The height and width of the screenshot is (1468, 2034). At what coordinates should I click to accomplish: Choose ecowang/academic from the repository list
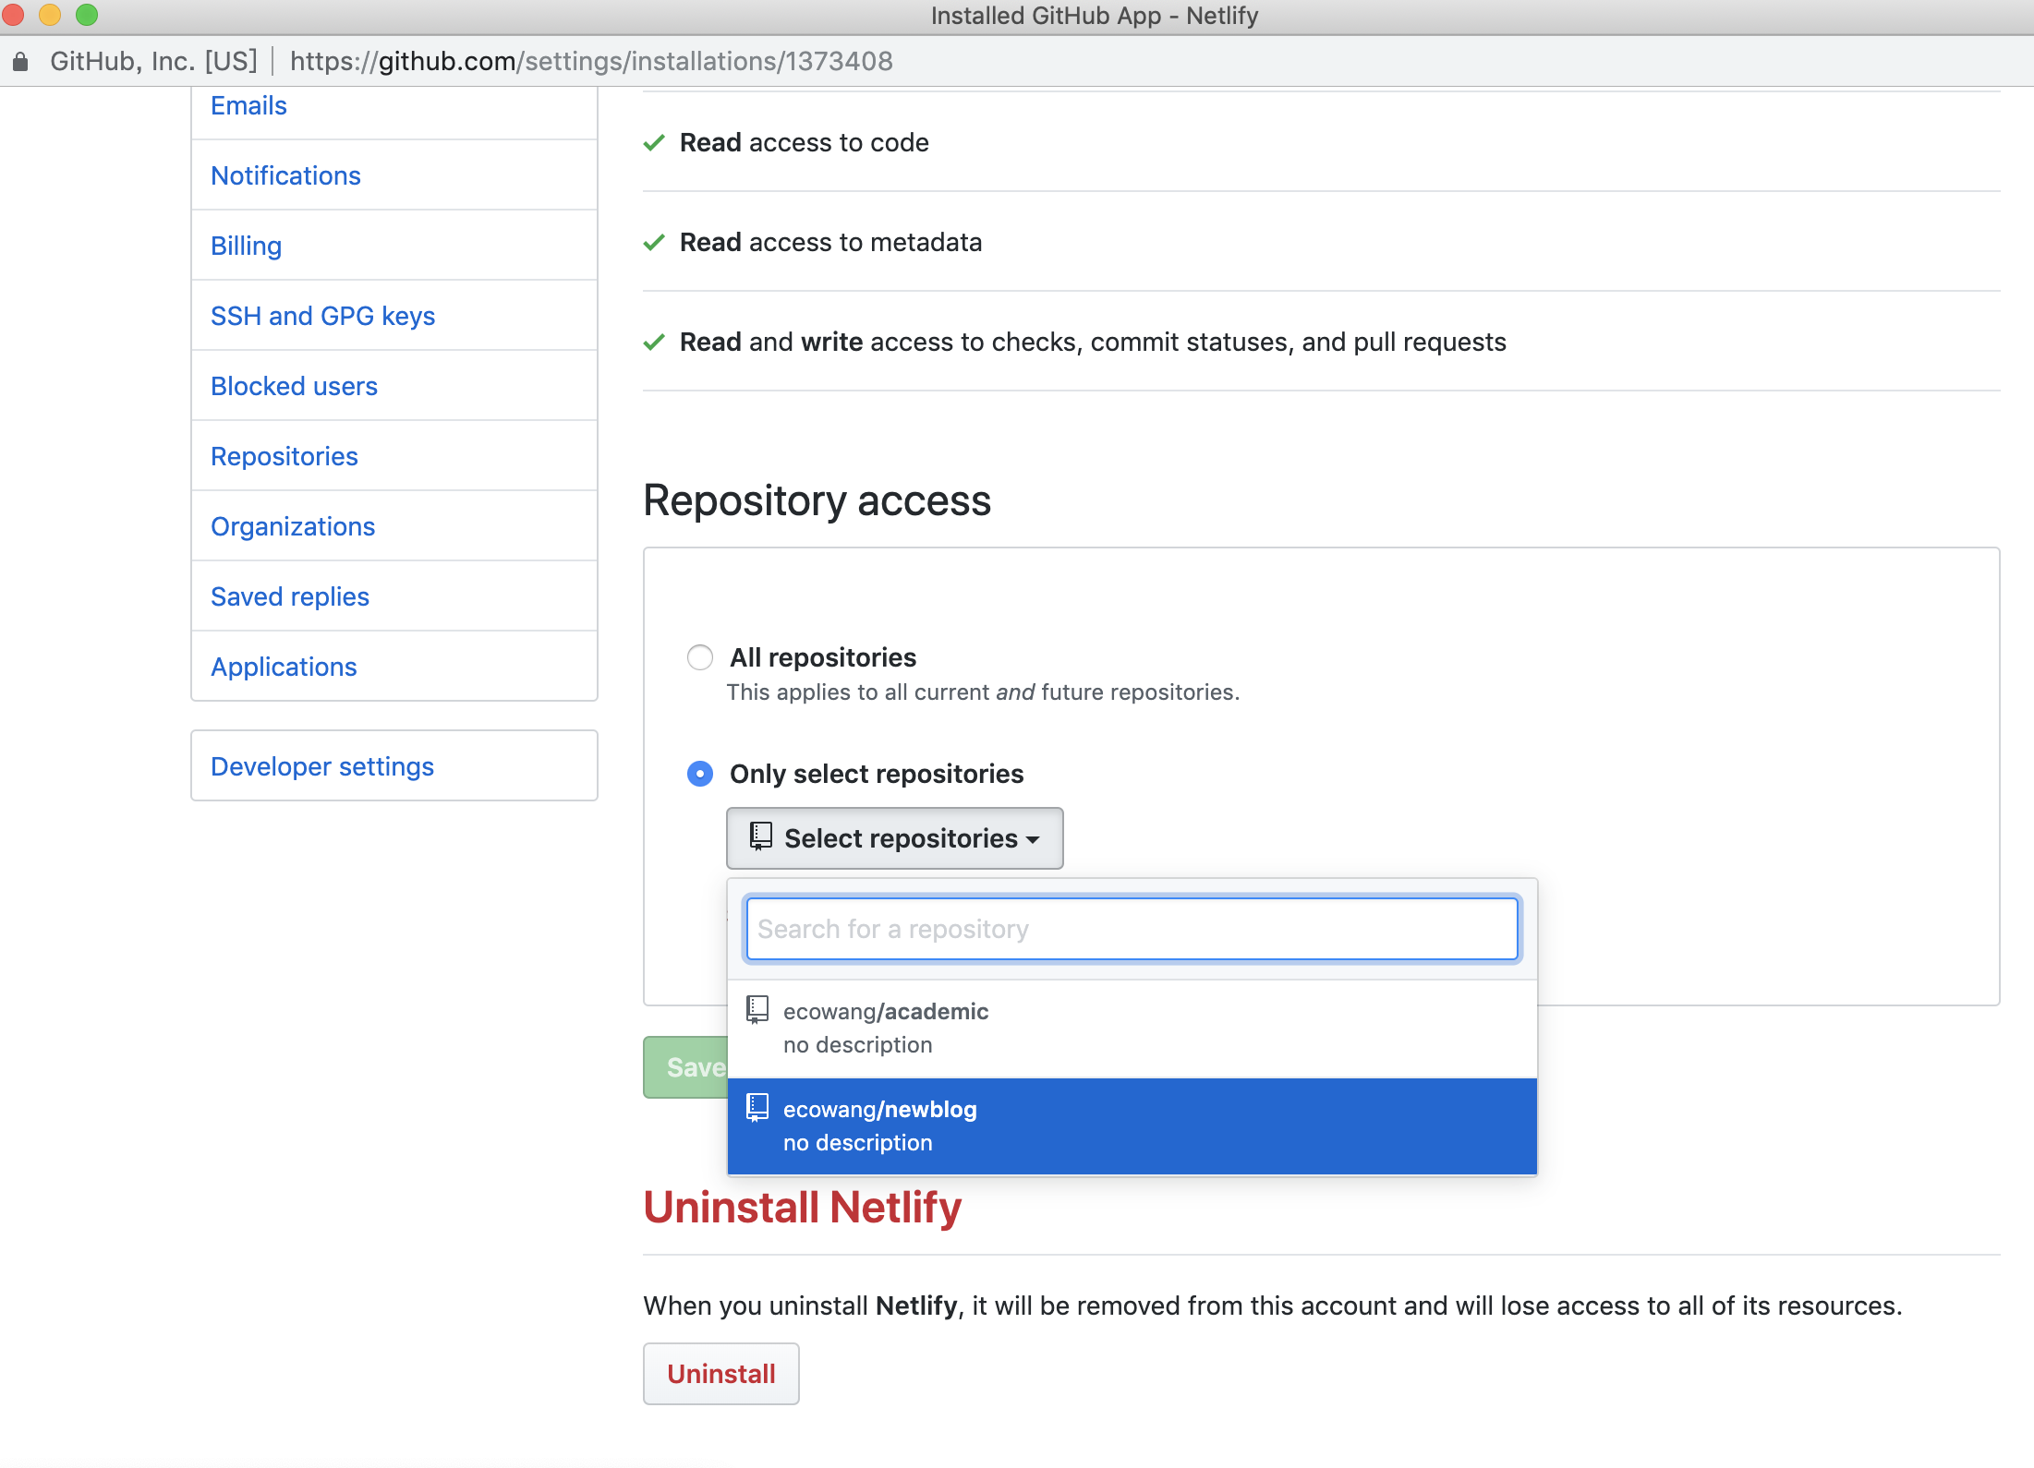1132,1029
